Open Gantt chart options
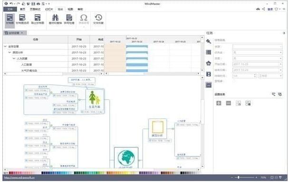Screen dimensions: 289x182 pos(22,19)
